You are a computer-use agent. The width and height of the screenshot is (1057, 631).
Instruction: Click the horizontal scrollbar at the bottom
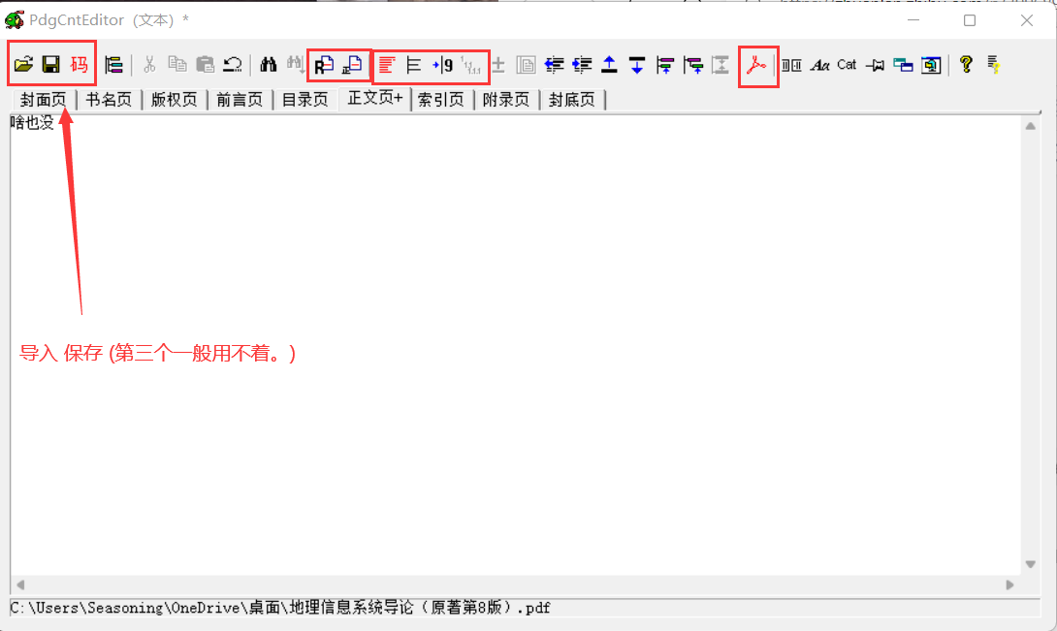(485, 584)
